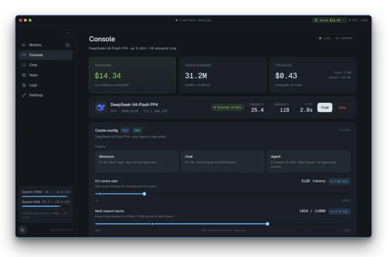The width and height of the screenshot is (387, 257).
Task: Click the green Live indicator dot
Action: [x=320, y=38]
